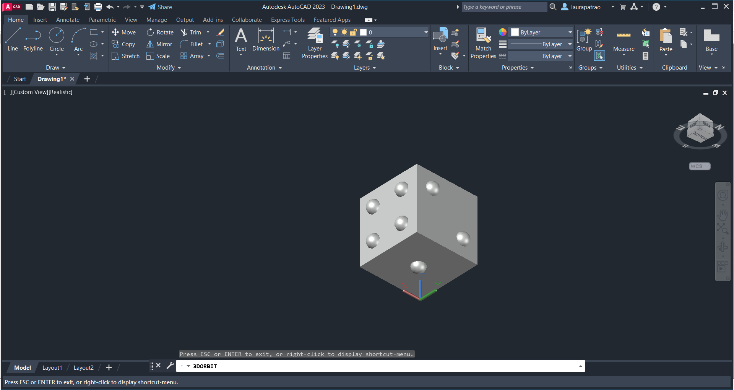This screenshot has height=390, width=734.
Task: Toggle layer lock padlock icon
Action: click(354, 32)
